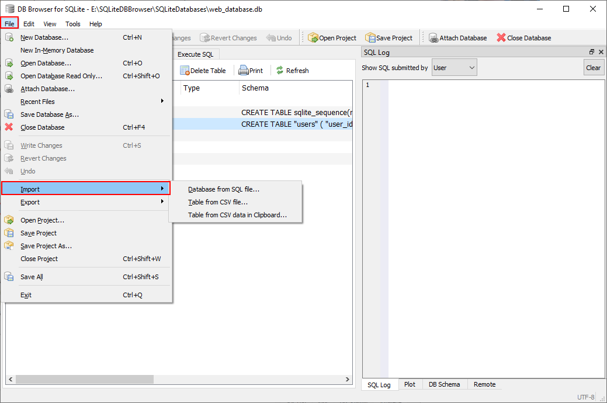Switch to the DB Schema tab

pyautogui.click(x=444, y=384)
